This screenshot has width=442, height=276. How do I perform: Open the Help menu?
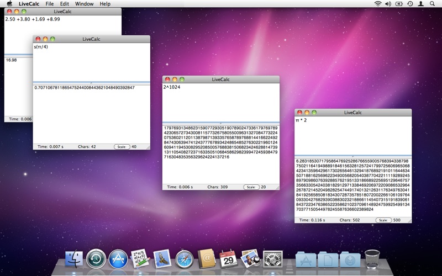pyautogui.click(x=105, y=4)
